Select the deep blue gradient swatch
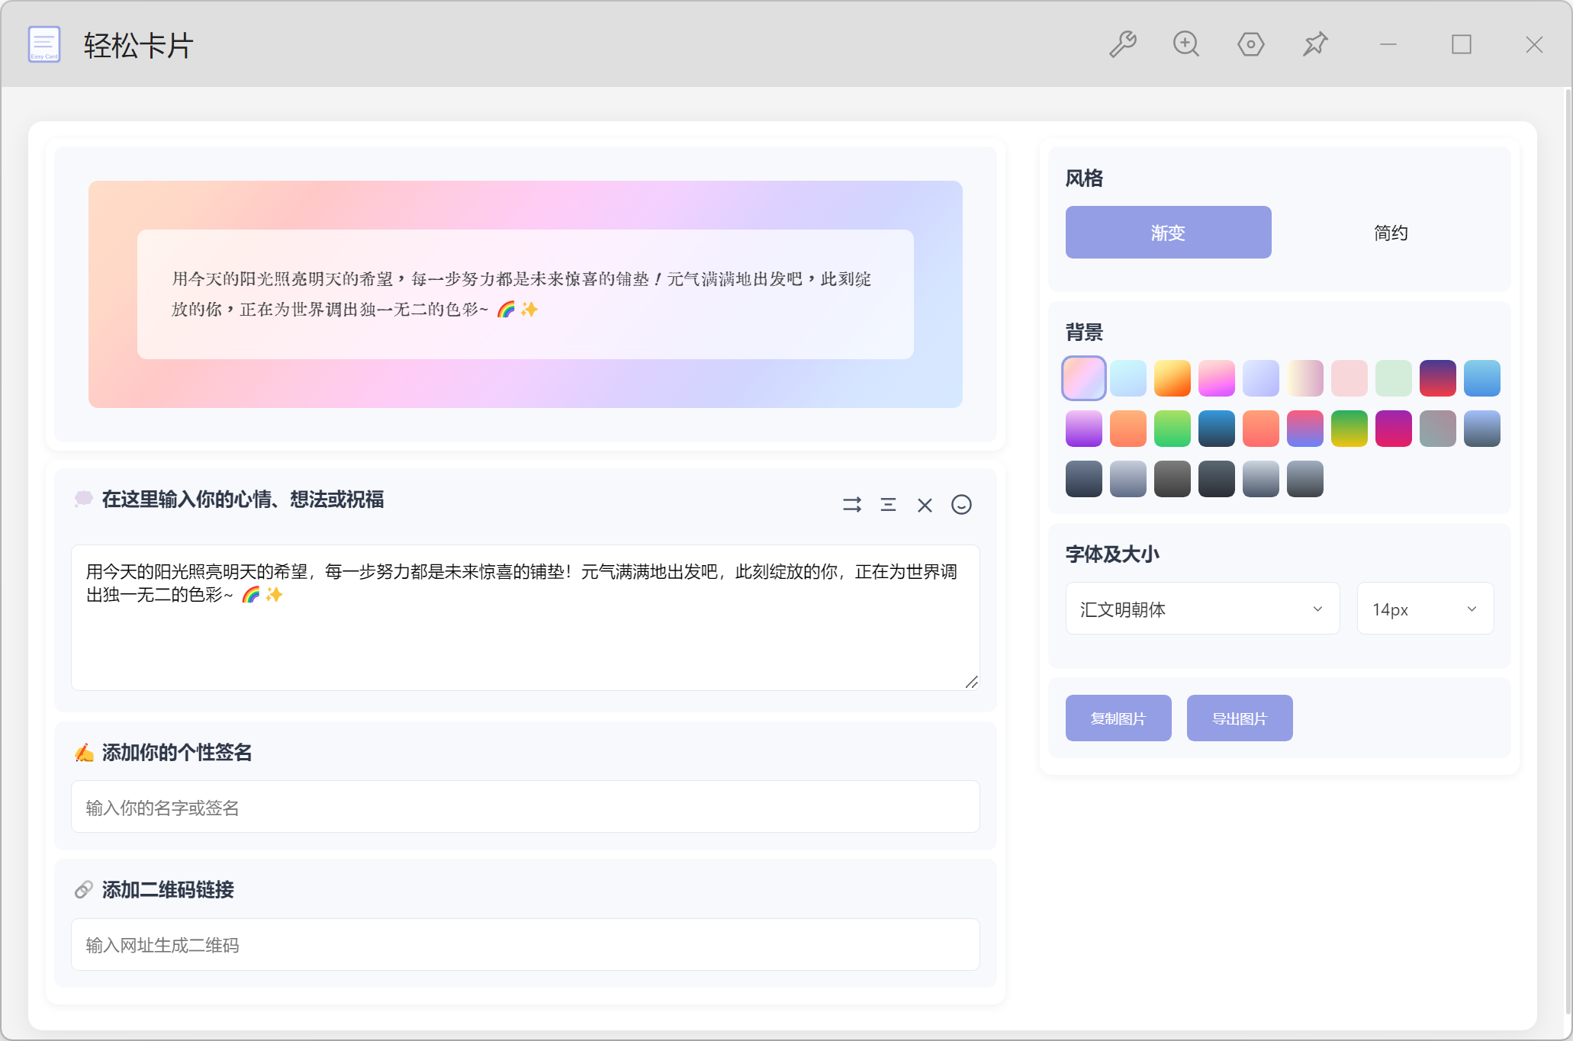 (x=1217, y=429)
